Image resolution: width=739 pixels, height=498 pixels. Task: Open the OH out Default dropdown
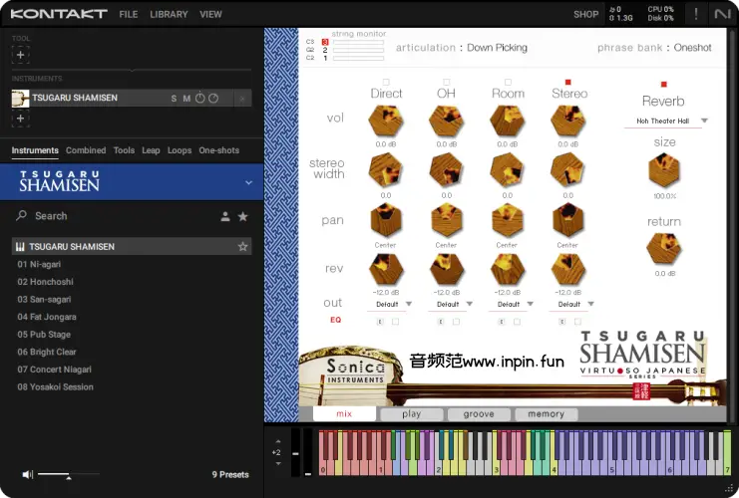pyautogui.click(x=451, y=305)
